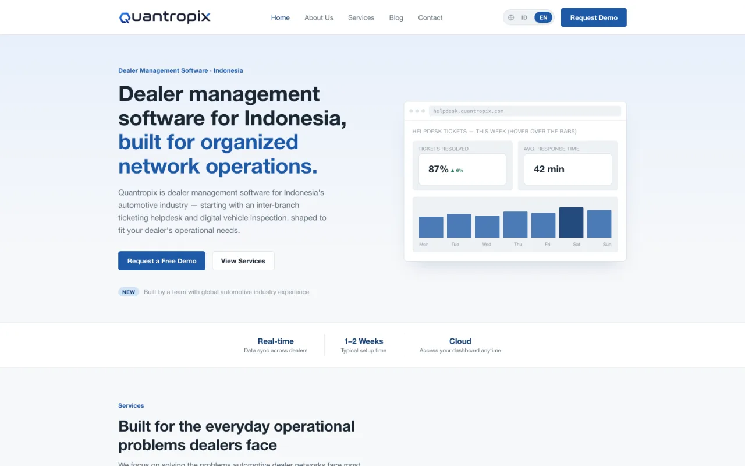Switch language to ID
The width and height of the screenshot is (745, 466).
tap(524, 17)
